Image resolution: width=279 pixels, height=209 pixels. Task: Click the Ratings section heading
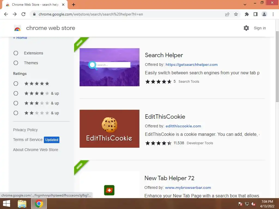tap(20, 73)
